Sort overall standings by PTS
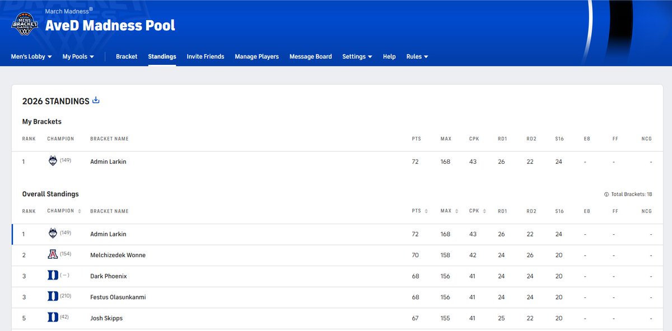 pyautogui.click(x=420, y=211)
